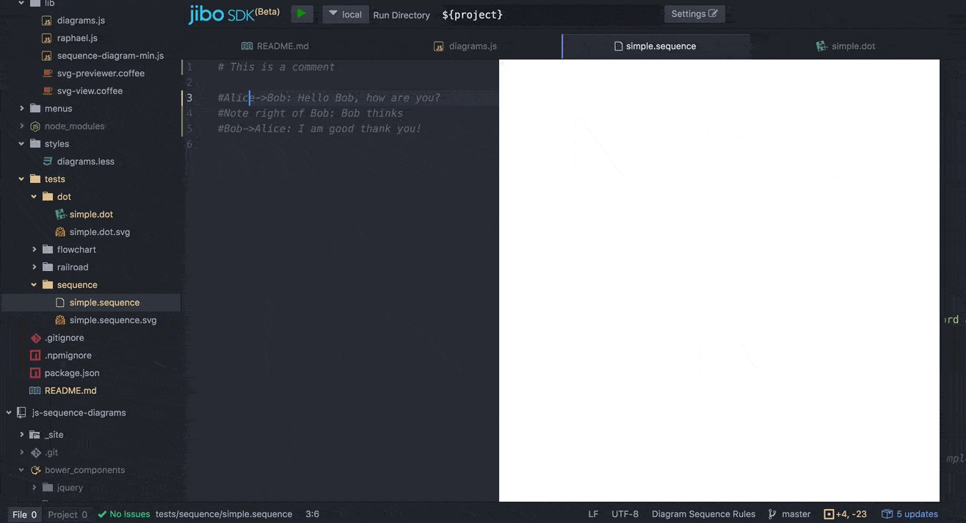Viewport: 966px width, 523px height.
Task: Click the No Issues status indicator
Action: pos(124,514)
